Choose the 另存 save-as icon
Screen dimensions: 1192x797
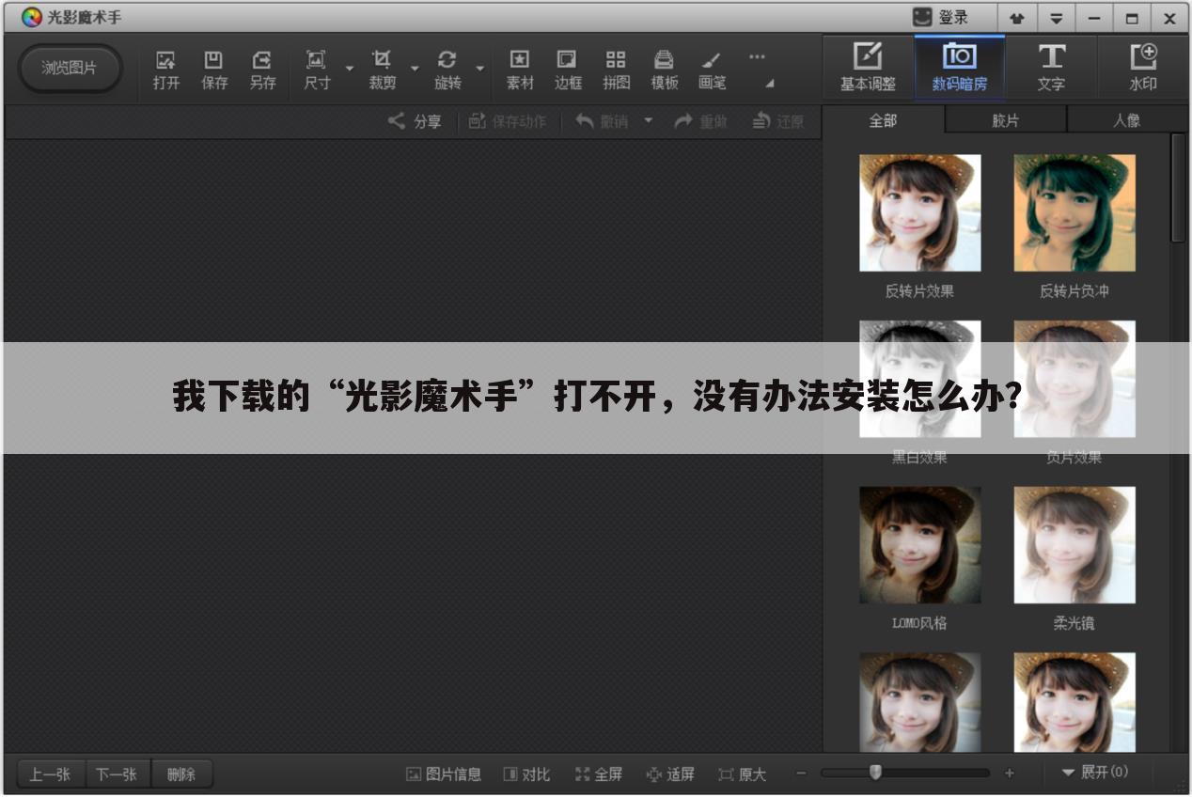(262, 70)
